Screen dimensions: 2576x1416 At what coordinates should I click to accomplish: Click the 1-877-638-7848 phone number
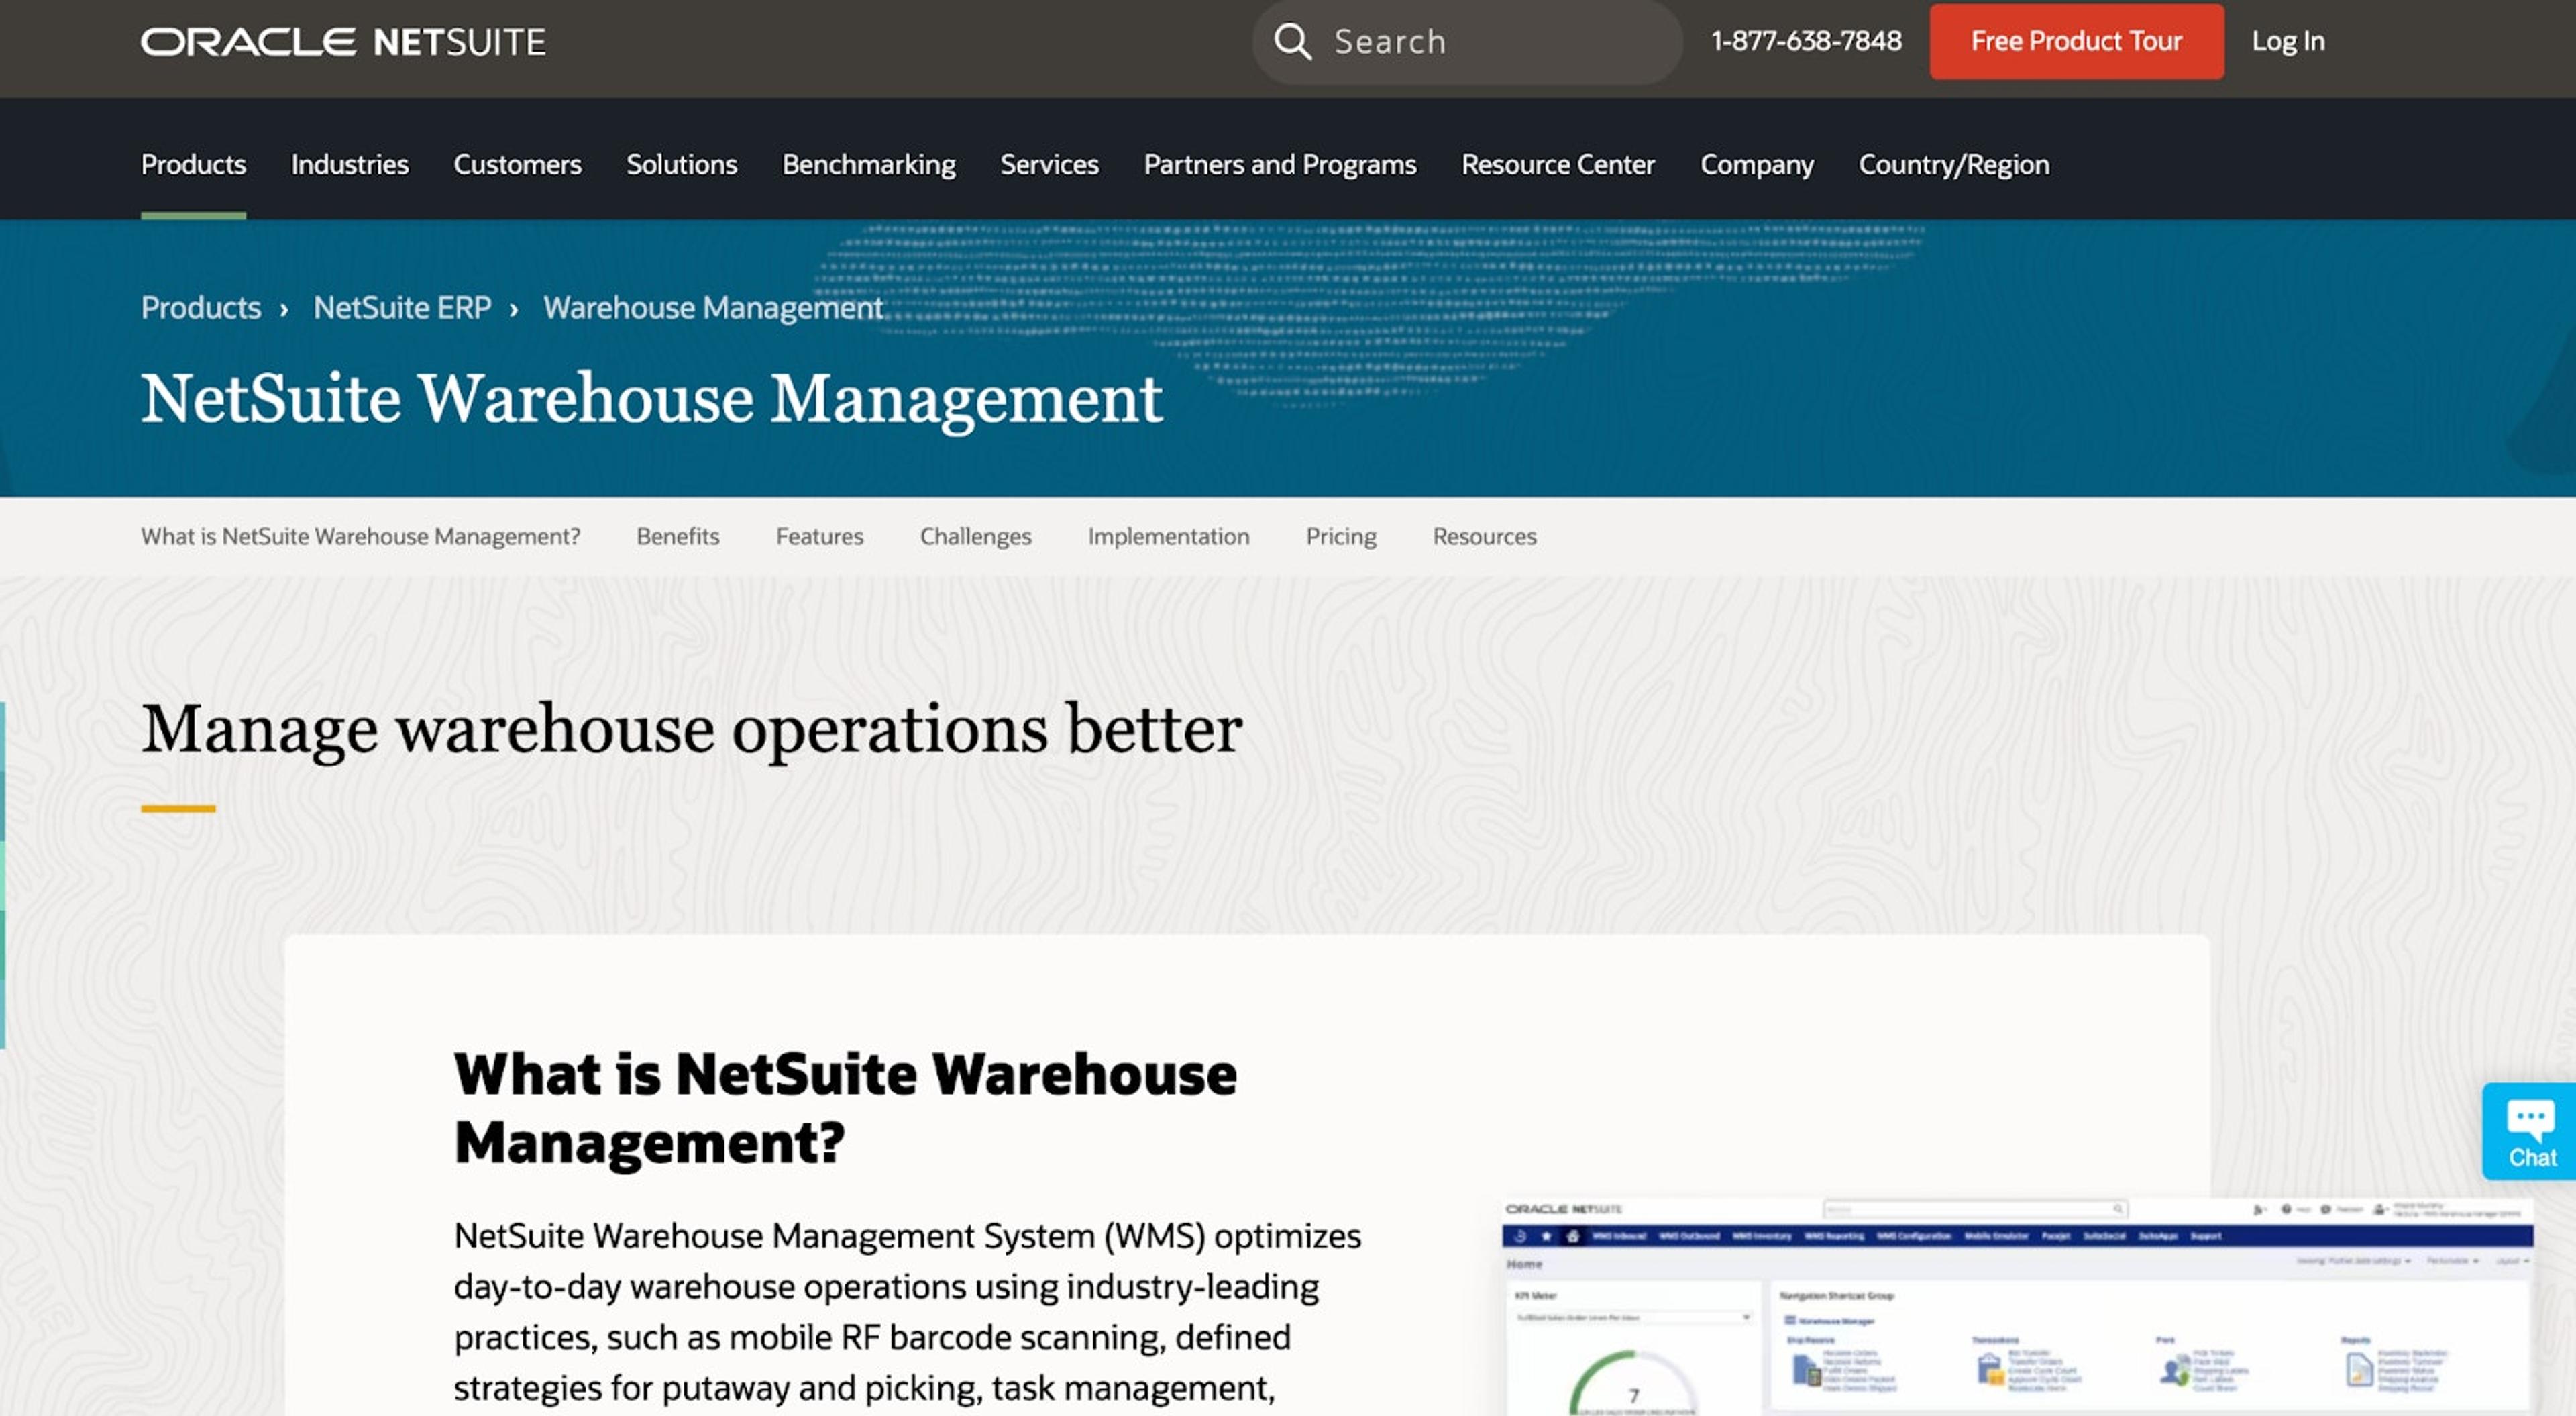pos(1806,41)
